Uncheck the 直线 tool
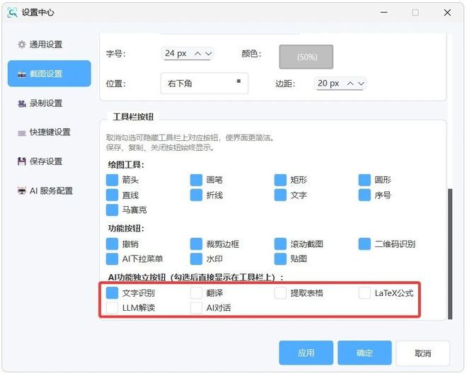The image size is (467, 376). pos(113,195)
